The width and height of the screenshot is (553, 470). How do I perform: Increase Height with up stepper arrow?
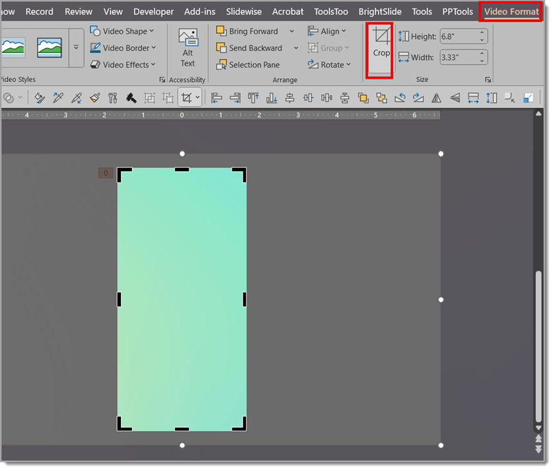482,33
